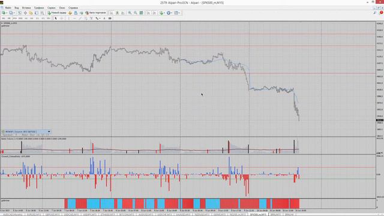Screen dimensions: 384x216
Task: Toggle the H4 timeframe button
Action: click(32, 19)
